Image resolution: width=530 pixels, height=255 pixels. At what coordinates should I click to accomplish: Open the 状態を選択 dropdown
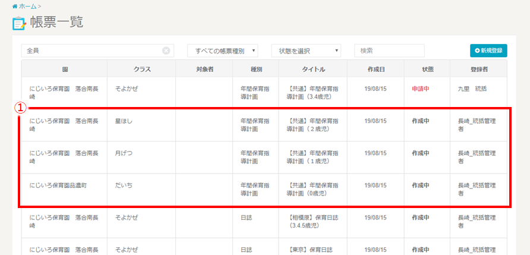[x=306, y=51]
